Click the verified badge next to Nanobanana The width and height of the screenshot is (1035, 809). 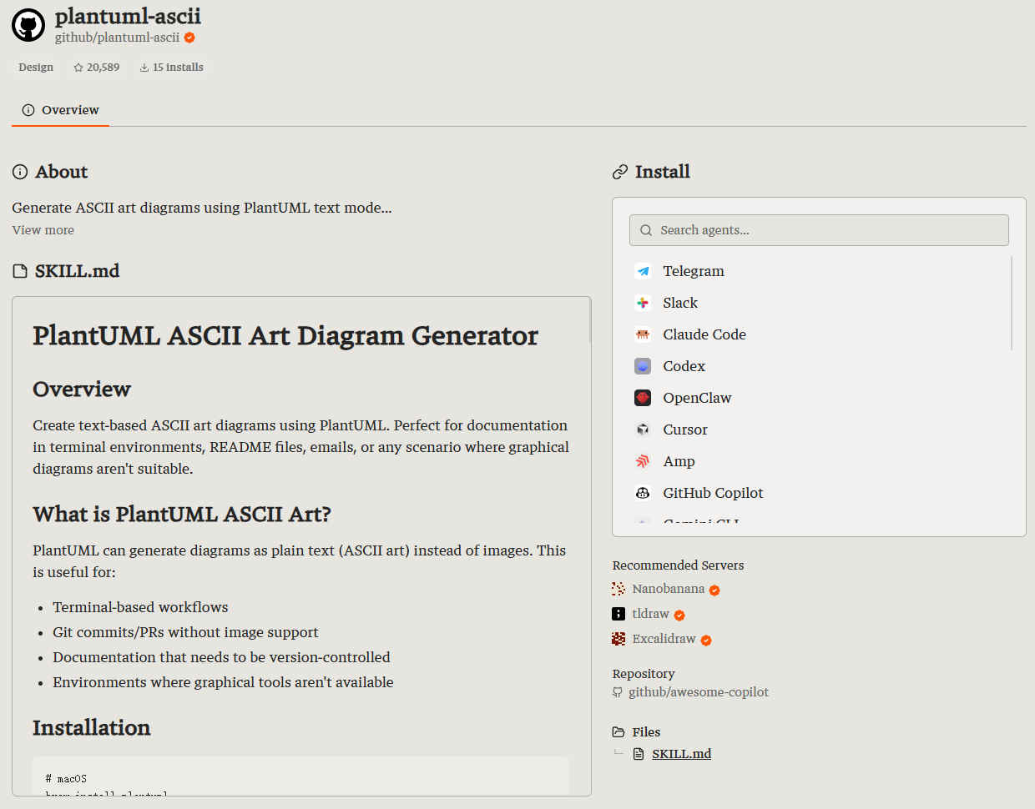pyautogui.click(x=714, y=590)
